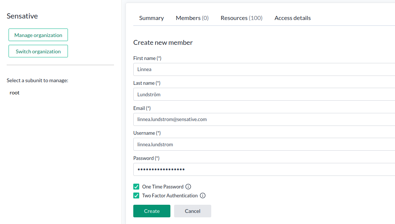Open the Members (0) tab
The image size is (395, 224).
192,18
